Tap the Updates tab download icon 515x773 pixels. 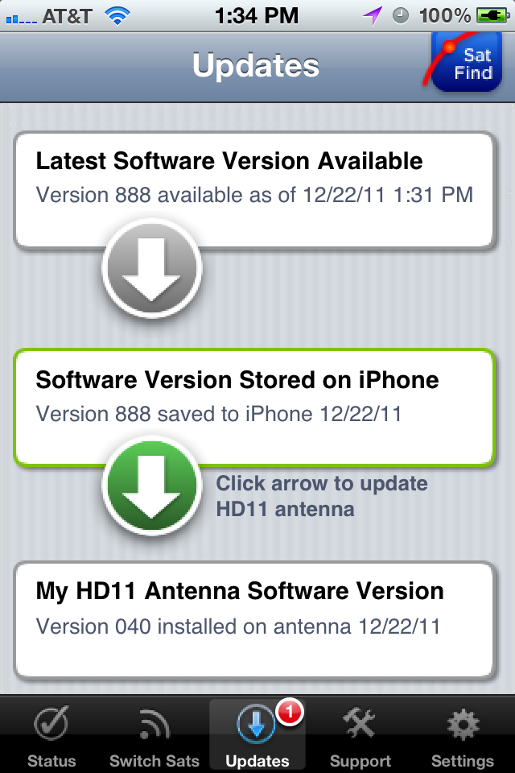tap(256, 724)
